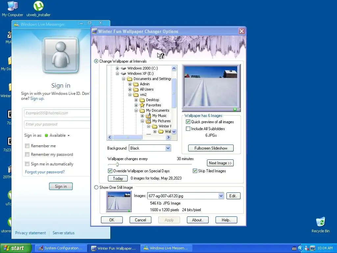The width and height of the screenshot is (337, 253).
Task: Open the My Computer desktop icon
Action: pos(13,9)
